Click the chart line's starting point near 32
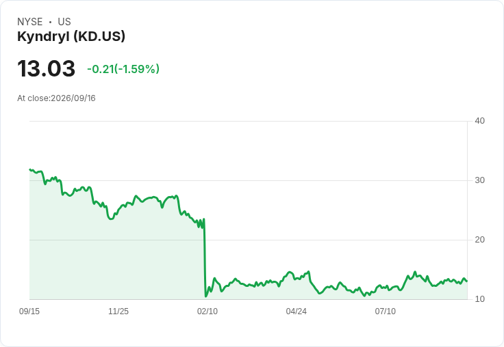Image resolution: width=504 pixels, height=347 pixels. pos(30,169)
